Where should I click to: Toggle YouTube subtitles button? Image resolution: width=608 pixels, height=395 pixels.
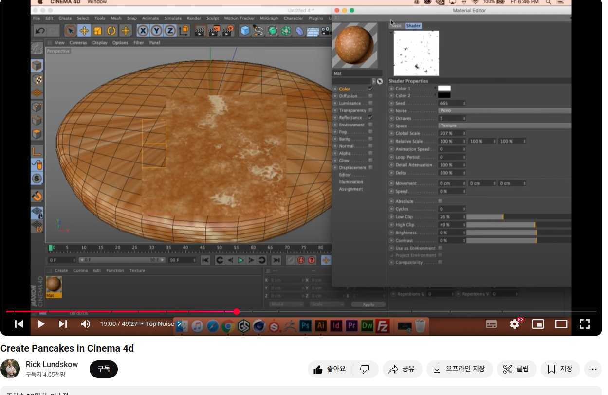(492, 324)
